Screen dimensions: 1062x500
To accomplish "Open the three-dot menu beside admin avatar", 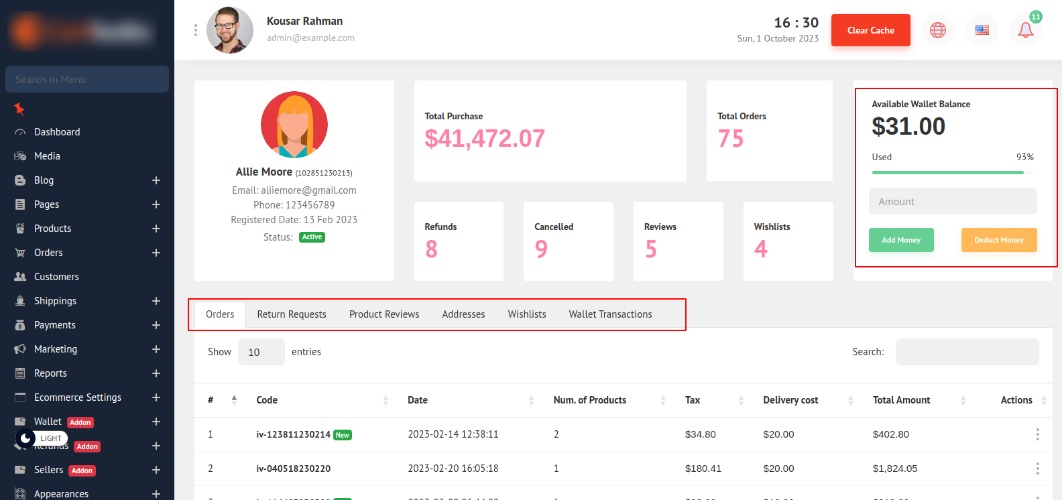I will coord(196,30).
